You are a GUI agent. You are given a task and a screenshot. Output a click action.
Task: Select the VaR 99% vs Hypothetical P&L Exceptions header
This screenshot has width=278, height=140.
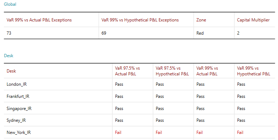(140, 20)
